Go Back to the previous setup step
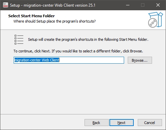 click(96, 123)
